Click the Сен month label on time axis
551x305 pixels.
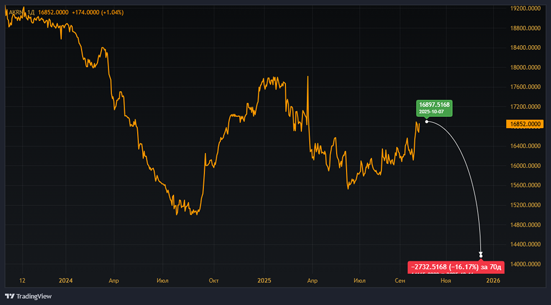click(400, 280)
